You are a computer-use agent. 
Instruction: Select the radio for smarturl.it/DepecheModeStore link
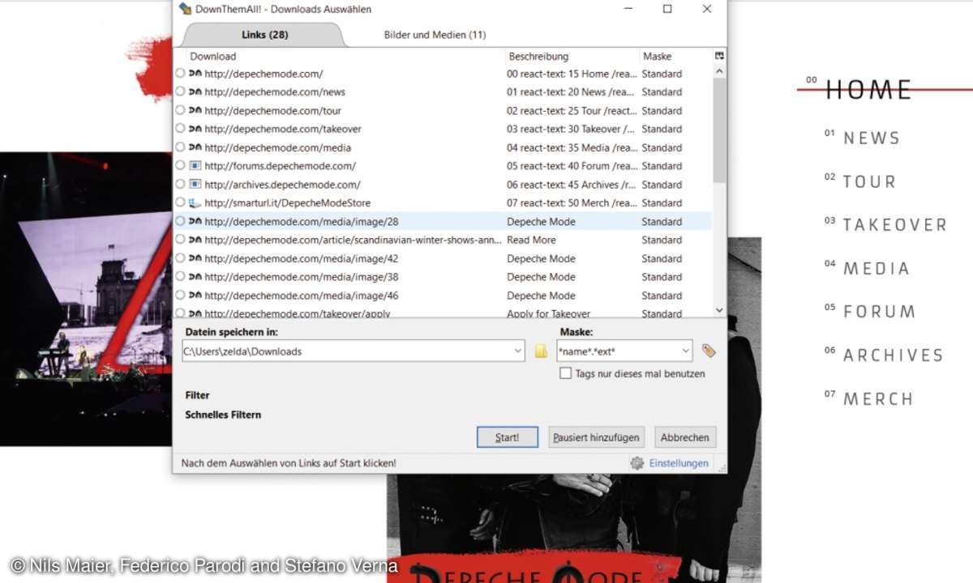[180, 202]
